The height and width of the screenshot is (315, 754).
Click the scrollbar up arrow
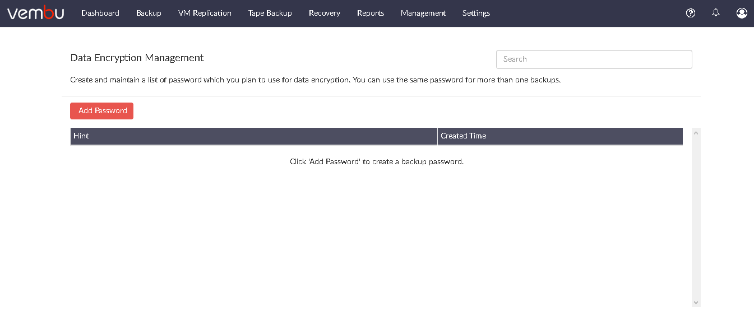pos(696,133)
